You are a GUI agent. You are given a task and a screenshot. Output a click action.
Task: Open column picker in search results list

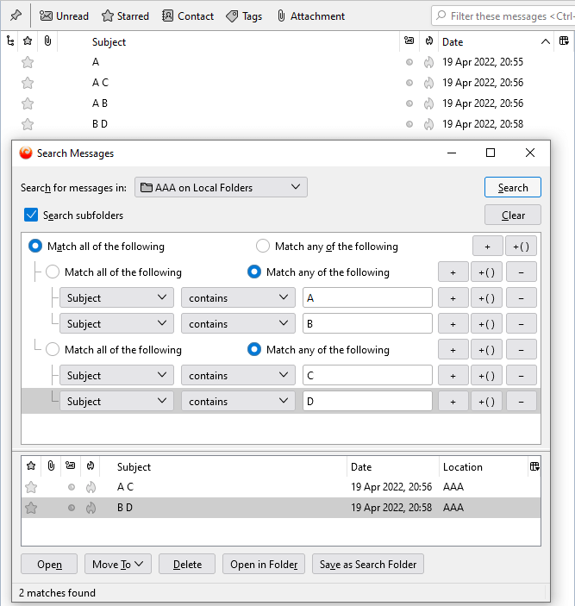[534, 466]
